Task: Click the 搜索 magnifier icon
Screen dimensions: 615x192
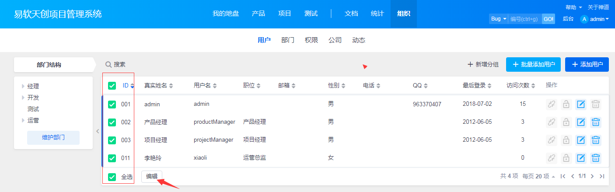Action: [108, 65]
